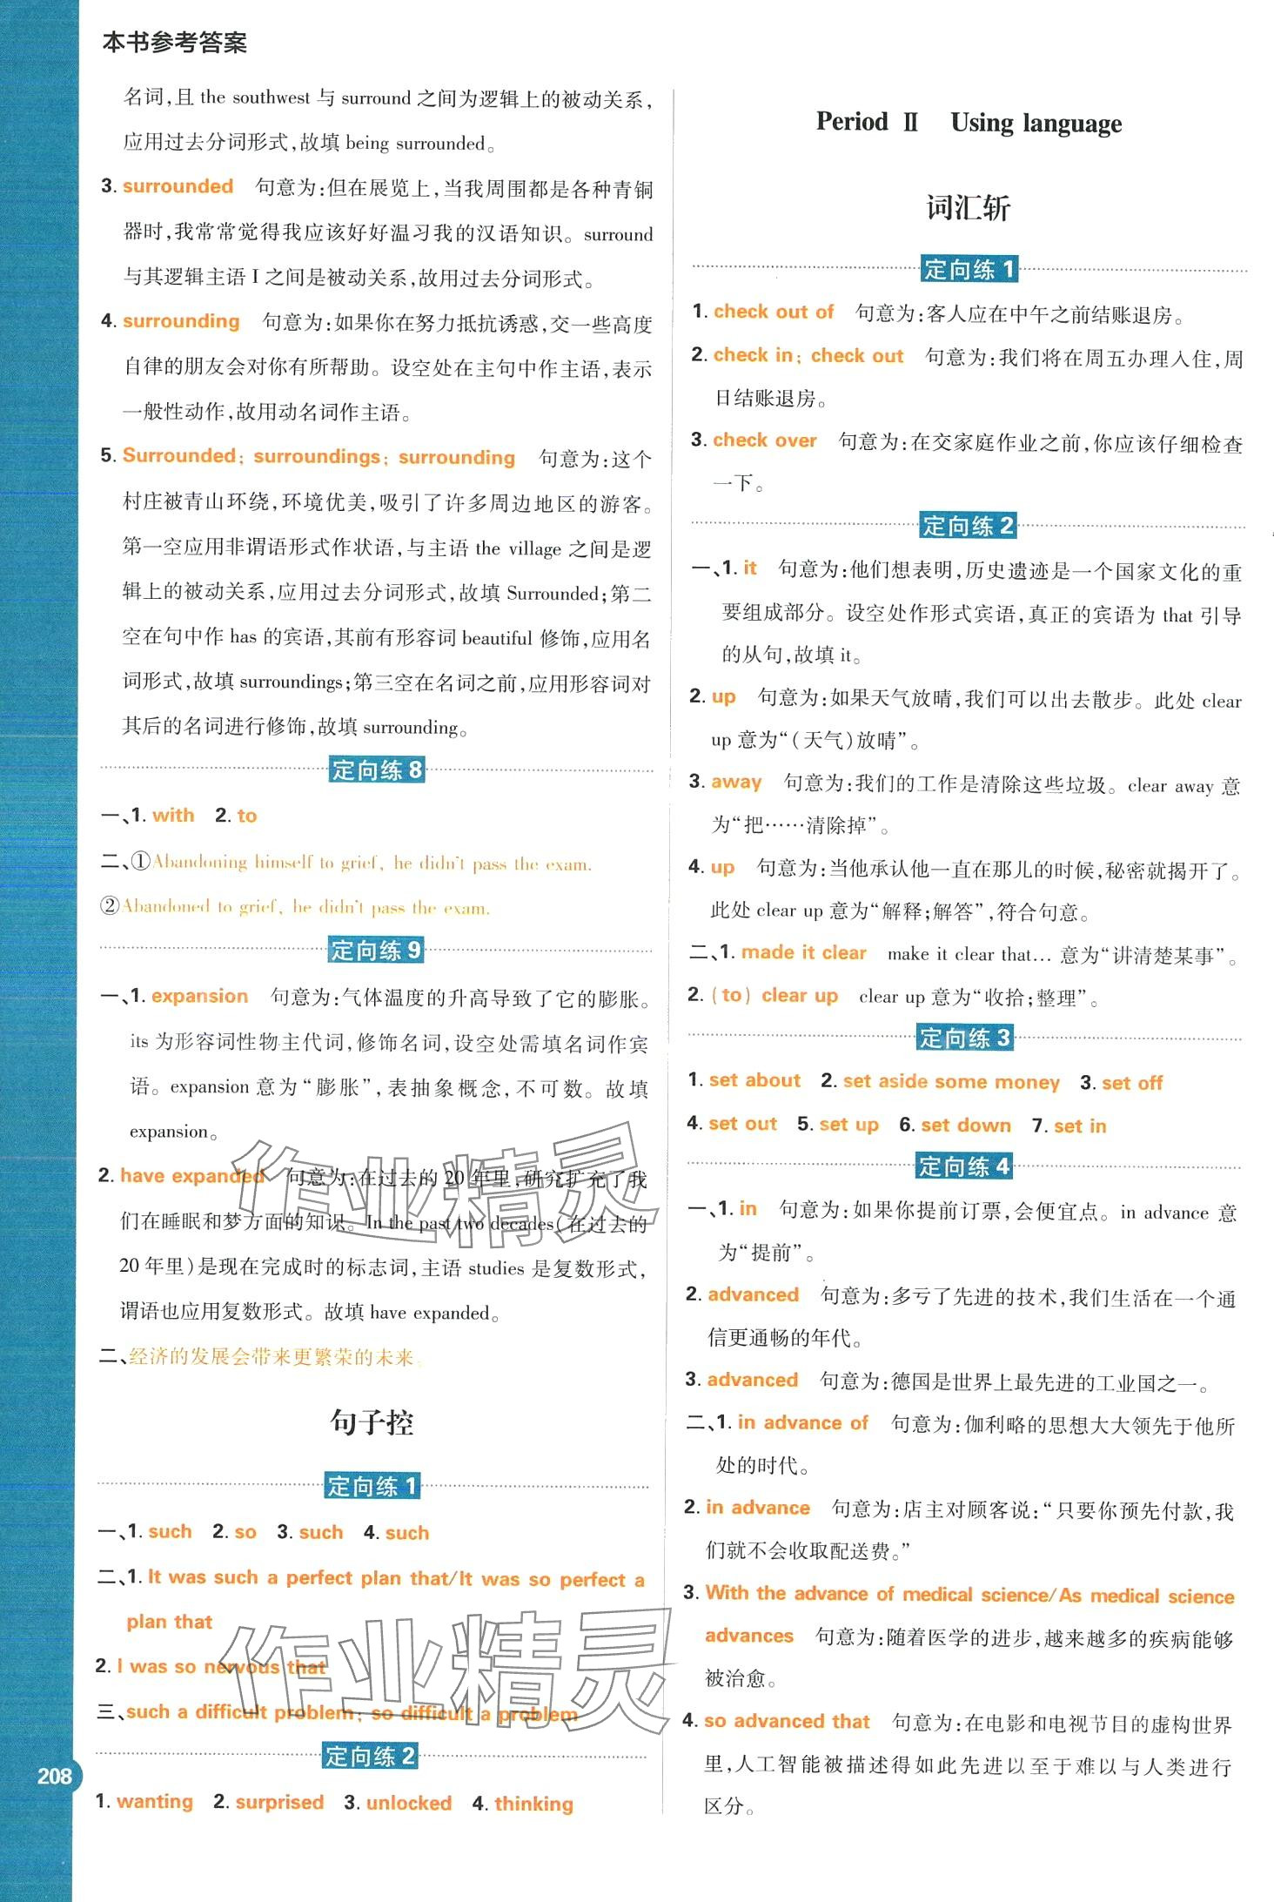
Task: Click the '定向练 9' label
Action: (376, 950)
